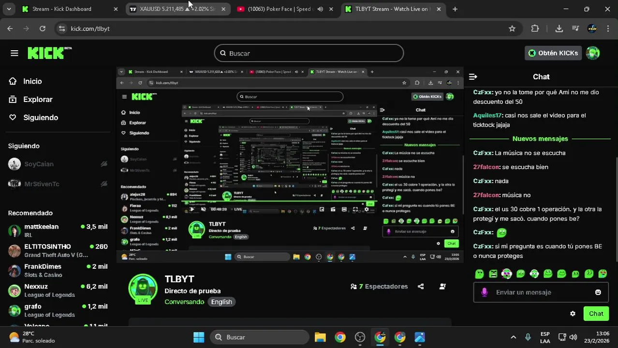Open recommended channel mattkeelan
The width and height of the screenshot is (618, 348).
pos(58,231)
